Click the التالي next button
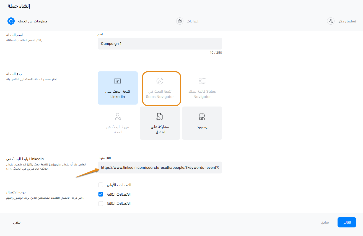 [347, 222]
